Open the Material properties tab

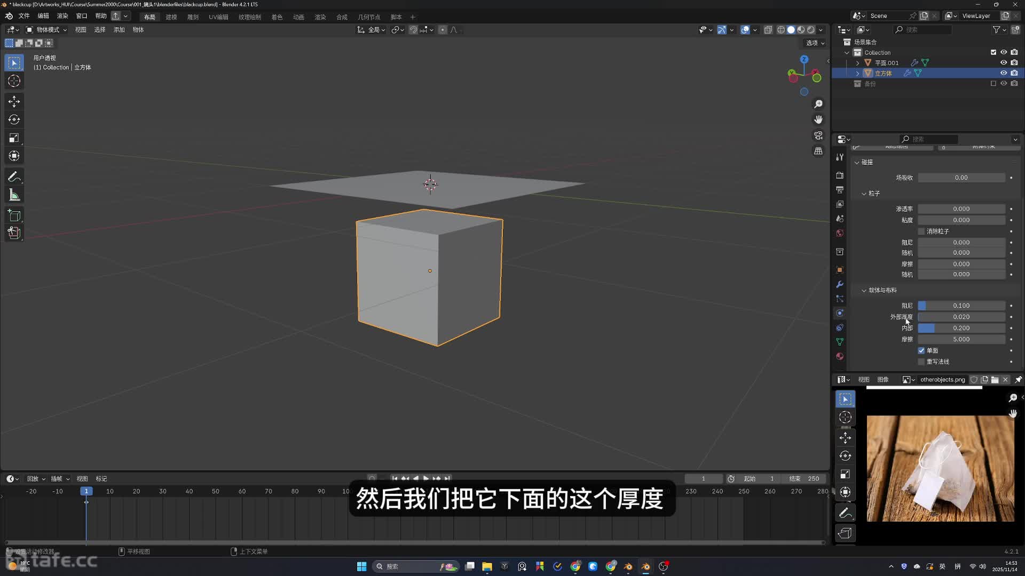[x=840, y=356]
